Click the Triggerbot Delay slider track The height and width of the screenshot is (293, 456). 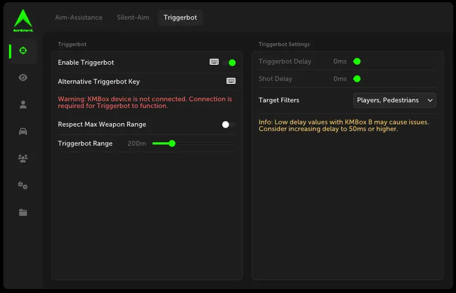click(396, 61)
